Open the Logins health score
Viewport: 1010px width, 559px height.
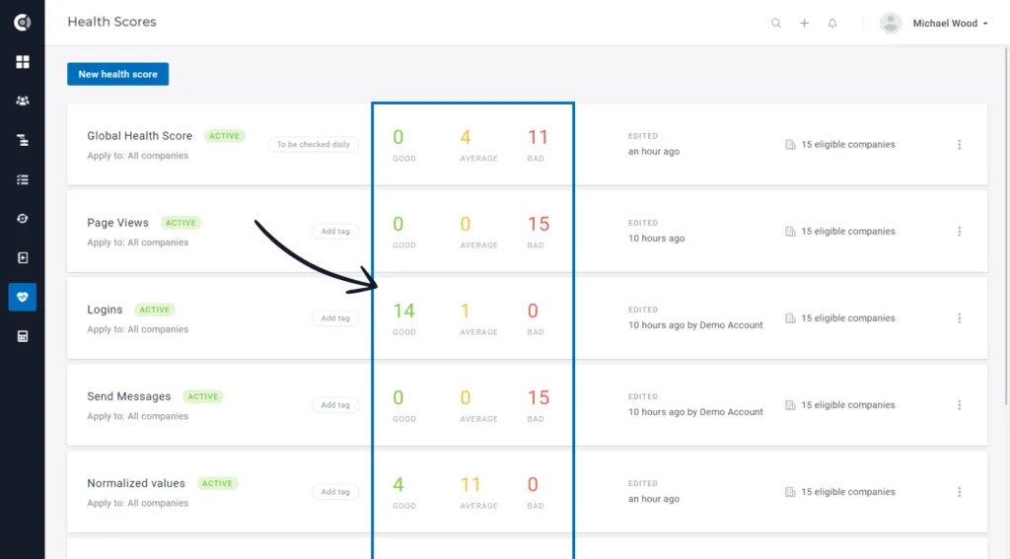coord(105,310)
